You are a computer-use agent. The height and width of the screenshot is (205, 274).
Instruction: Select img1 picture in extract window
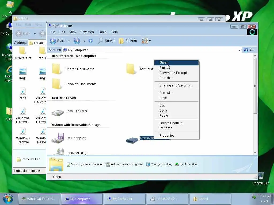(x=23, y=74)
